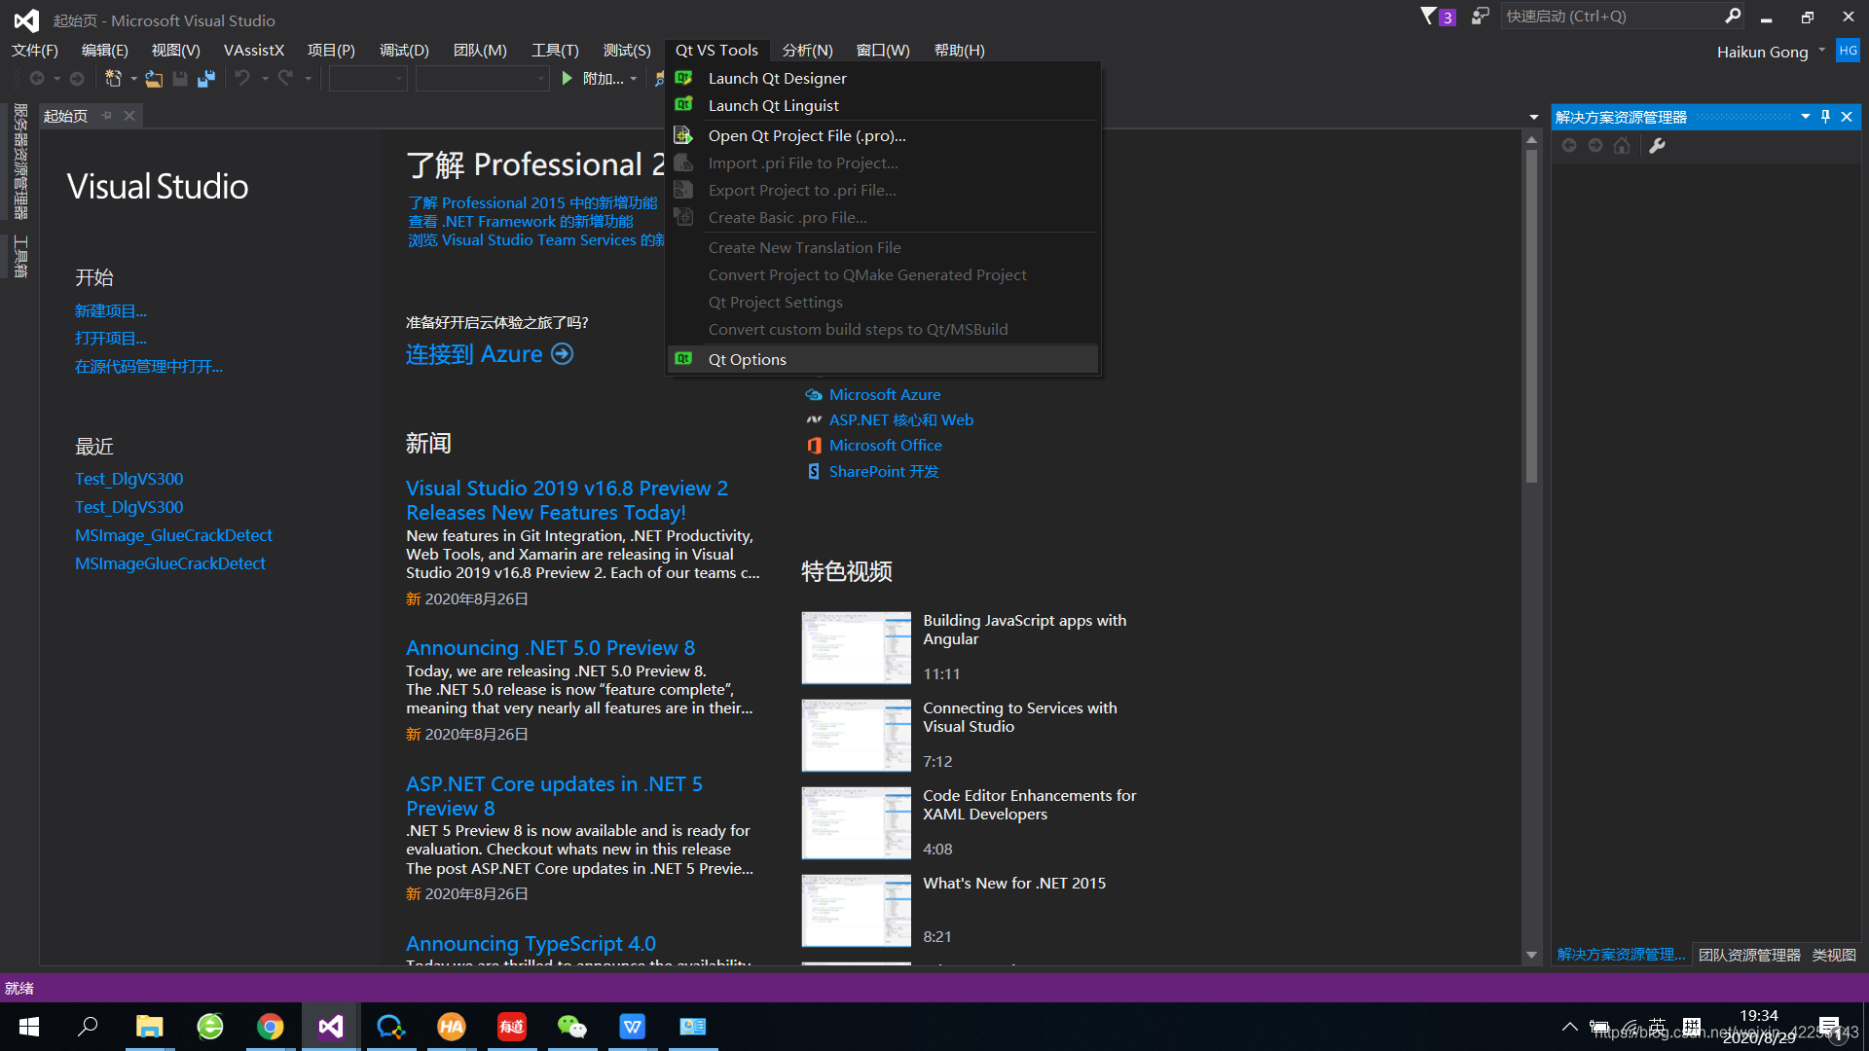The image size is (1869, 1051).
Task: Click the Launch Qt Designer icon
Action: (x=683, y=78)
